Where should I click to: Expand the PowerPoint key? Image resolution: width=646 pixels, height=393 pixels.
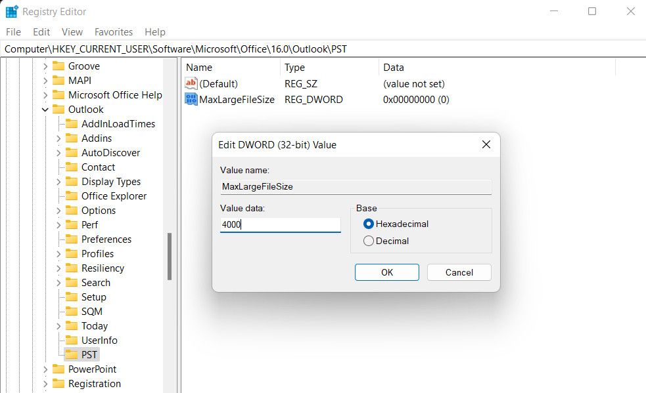[45, 369]
